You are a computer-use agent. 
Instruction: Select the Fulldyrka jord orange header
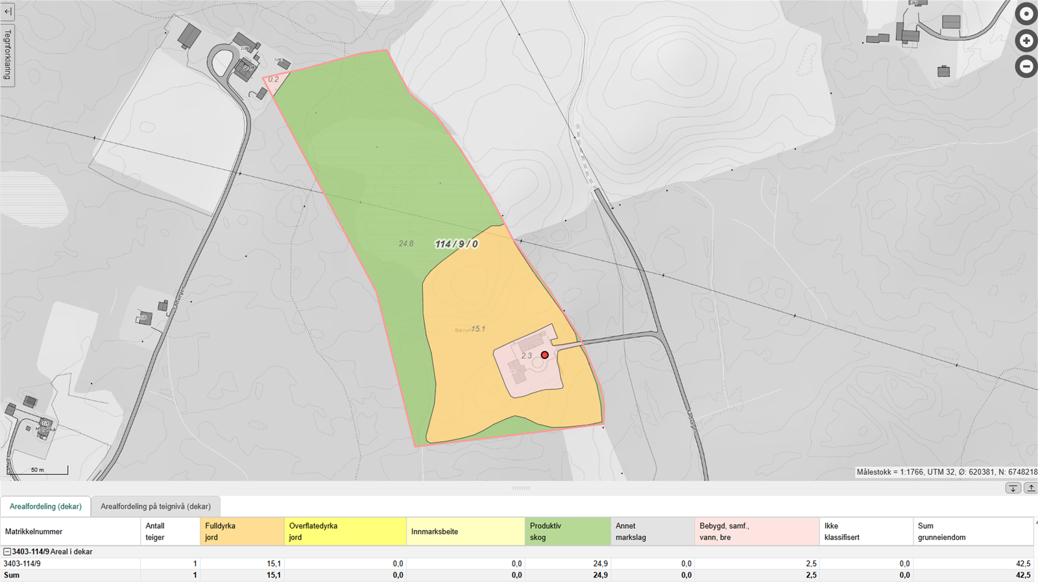(x=242, y=531)
